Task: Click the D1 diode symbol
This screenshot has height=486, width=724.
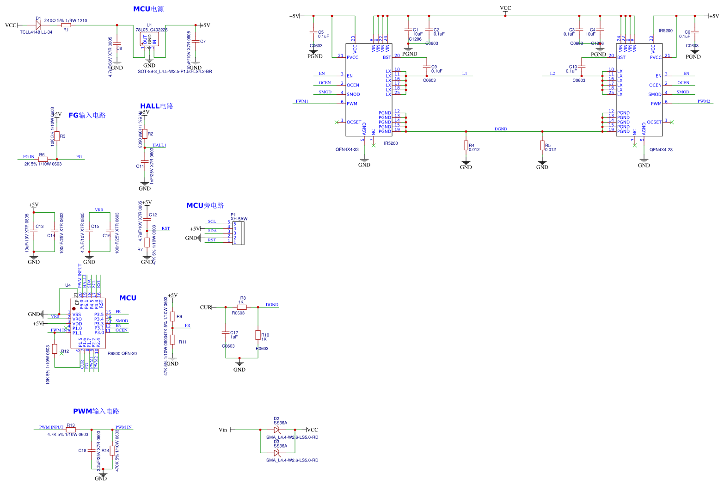Action: click(x=38, y=25)
